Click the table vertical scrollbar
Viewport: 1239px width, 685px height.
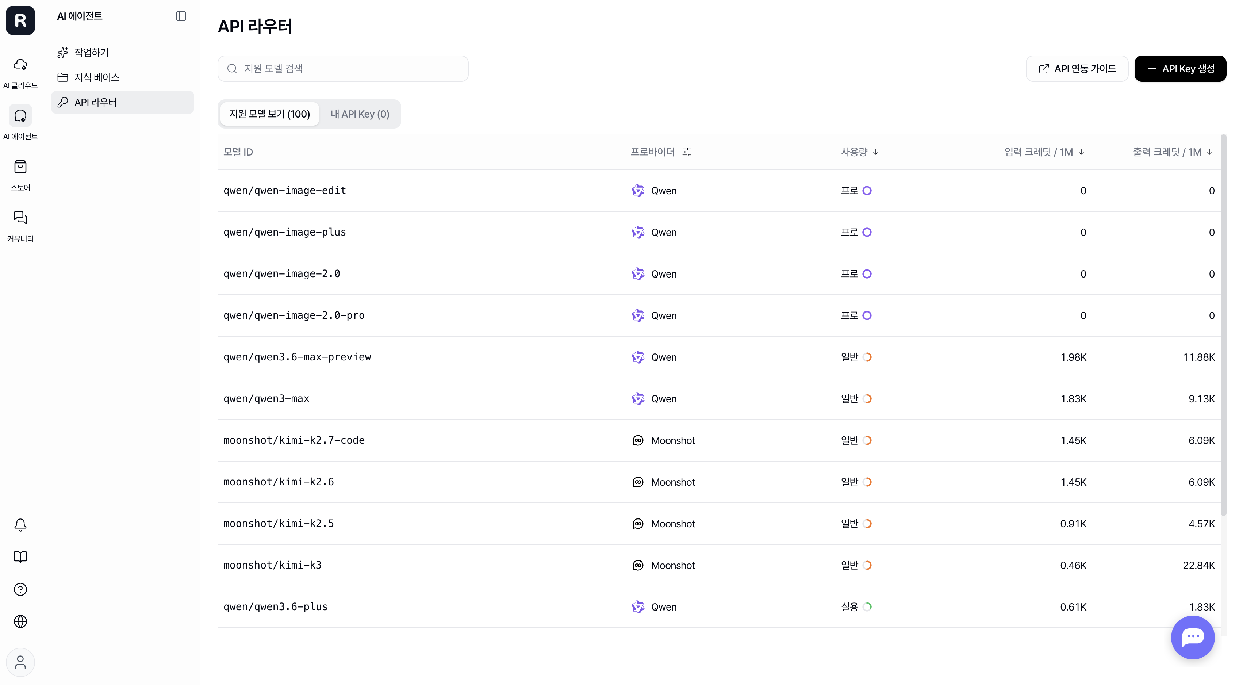pos(1223,325)
